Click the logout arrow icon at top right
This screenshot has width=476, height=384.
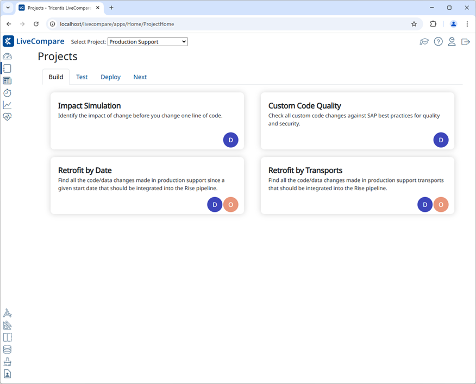tap(466, 42)
